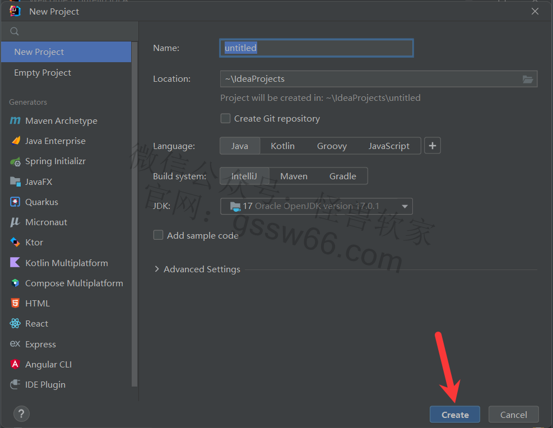Pick the Kotlin Multiplatform icon
The width and height of the screenshot is (553, 428).
(x=15, y=263)
